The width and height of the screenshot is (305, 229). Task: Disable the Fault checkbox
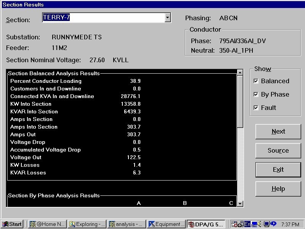pos(256,108)
